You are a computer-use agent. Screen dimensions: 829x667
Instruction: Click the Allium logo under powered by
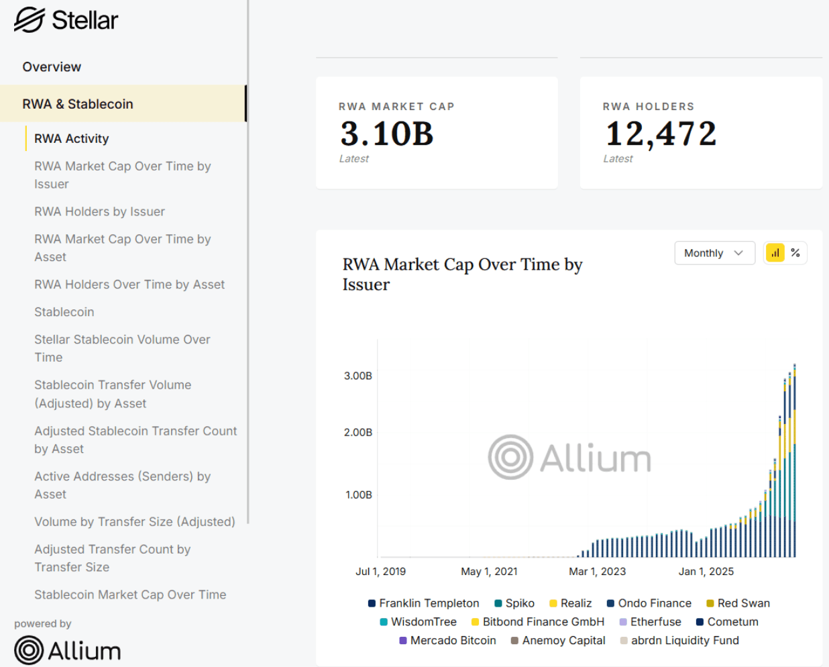pos(67,650)
